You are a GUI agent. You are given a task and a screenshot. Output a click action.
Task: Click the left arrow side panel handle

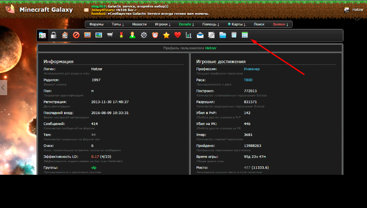pos(3,88)
